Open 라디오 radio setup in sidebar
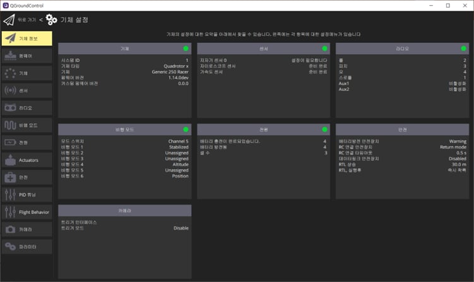The height and width of the screenshot is (282, 474). pyautogui.click(x=26, y=108)
